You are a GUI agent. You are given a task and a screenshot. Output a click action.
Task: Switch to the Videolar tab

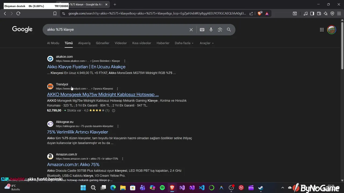tap(121, 43)
